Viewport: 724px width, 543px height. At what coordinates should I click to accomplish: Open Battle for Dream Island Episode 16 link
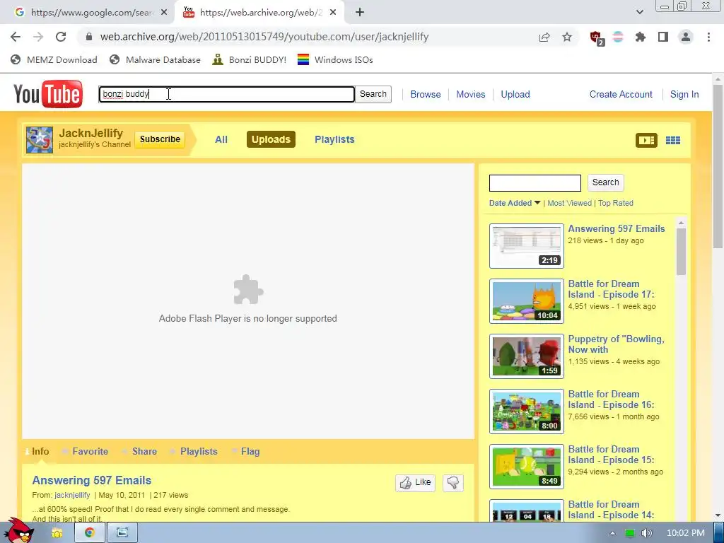point(611,399)
